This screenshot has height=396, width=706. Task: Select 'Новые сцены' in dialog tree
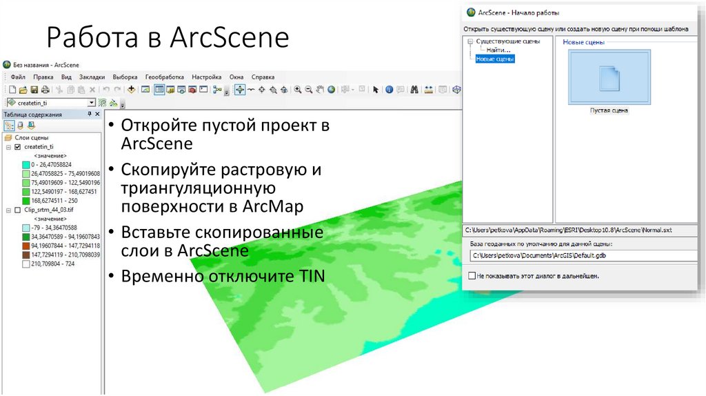(x=495, y=59)
